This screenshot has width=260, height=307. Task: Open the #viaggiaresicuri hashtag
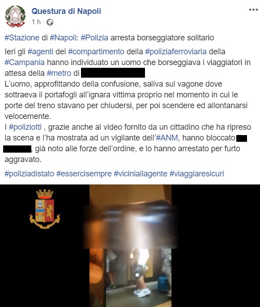click(x=196, y=174)
